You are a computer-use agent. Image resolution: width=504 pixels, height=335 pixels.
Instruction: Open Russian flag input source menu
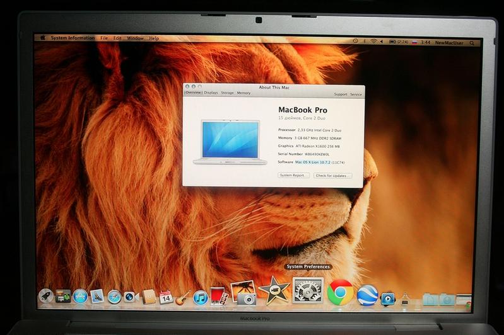[x=414, y=42]
